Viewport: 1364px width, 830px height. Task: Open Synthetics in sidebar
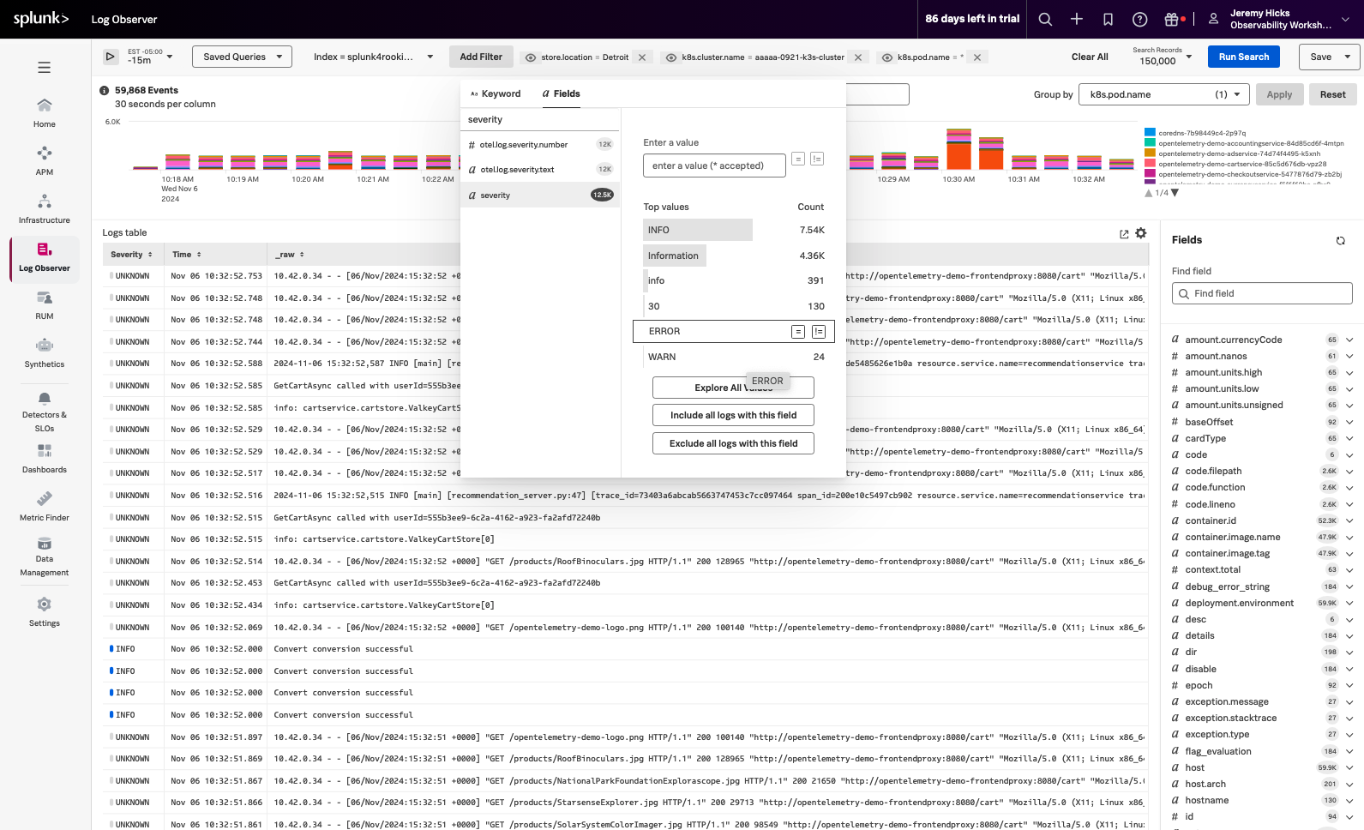click(45, 353)
